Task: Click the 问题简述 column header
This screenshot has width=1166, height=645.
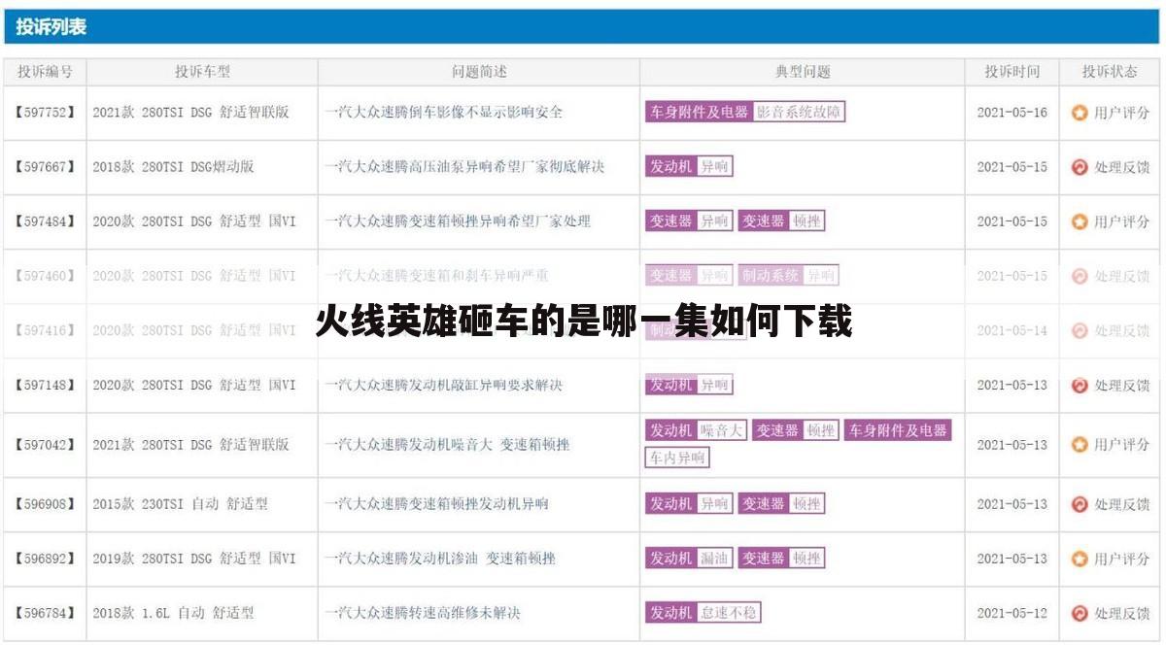Action: coord(479,72)
